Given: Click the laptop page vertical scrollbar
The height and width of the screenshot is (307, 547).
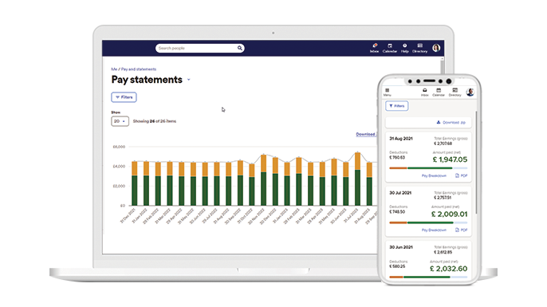Looking at the screenshot, I should point(442,66).
